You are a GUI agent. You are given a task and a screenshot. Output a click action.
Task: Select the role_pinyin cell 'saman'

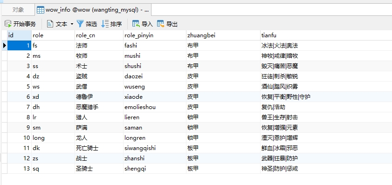[155, 128]
